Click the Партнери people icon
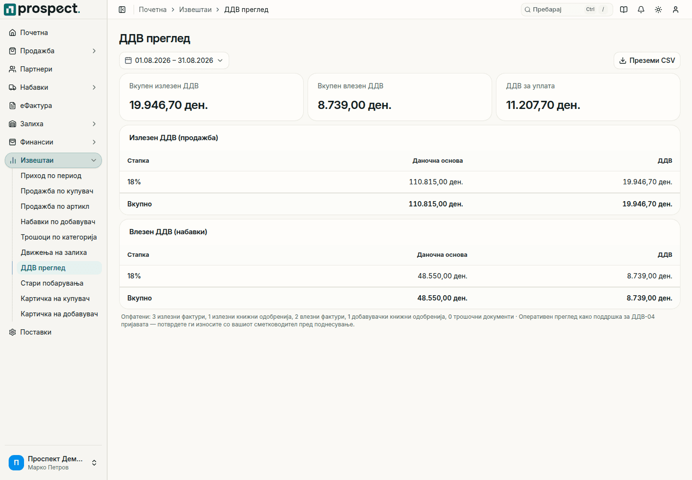The width and height of the screenshot is (692, 480). pyautogui.click(x=12, y=69)
